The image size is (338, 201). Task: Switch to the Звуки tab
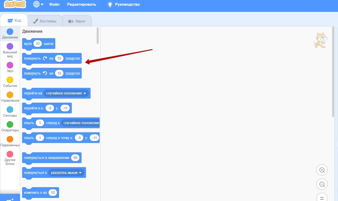[77, 21]
